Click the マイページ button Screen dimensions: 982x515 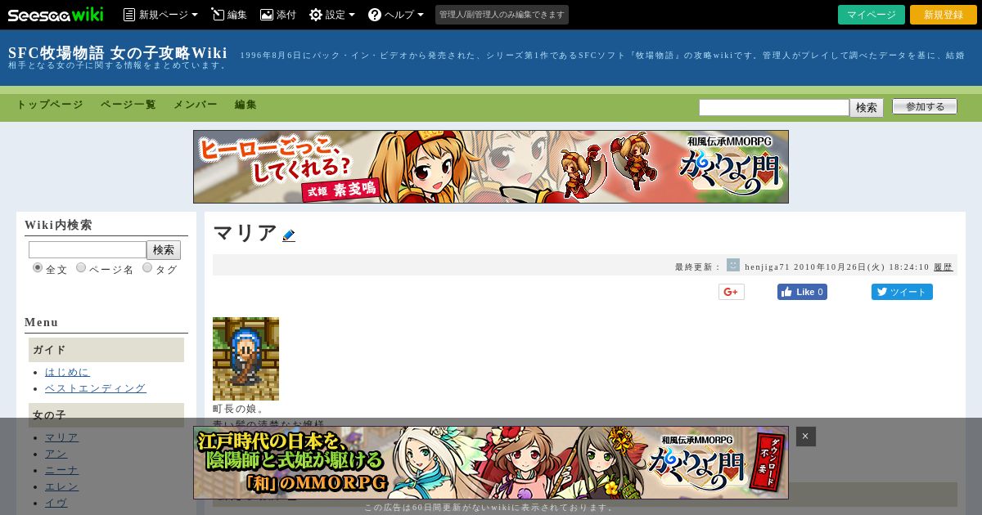[872, 15]
